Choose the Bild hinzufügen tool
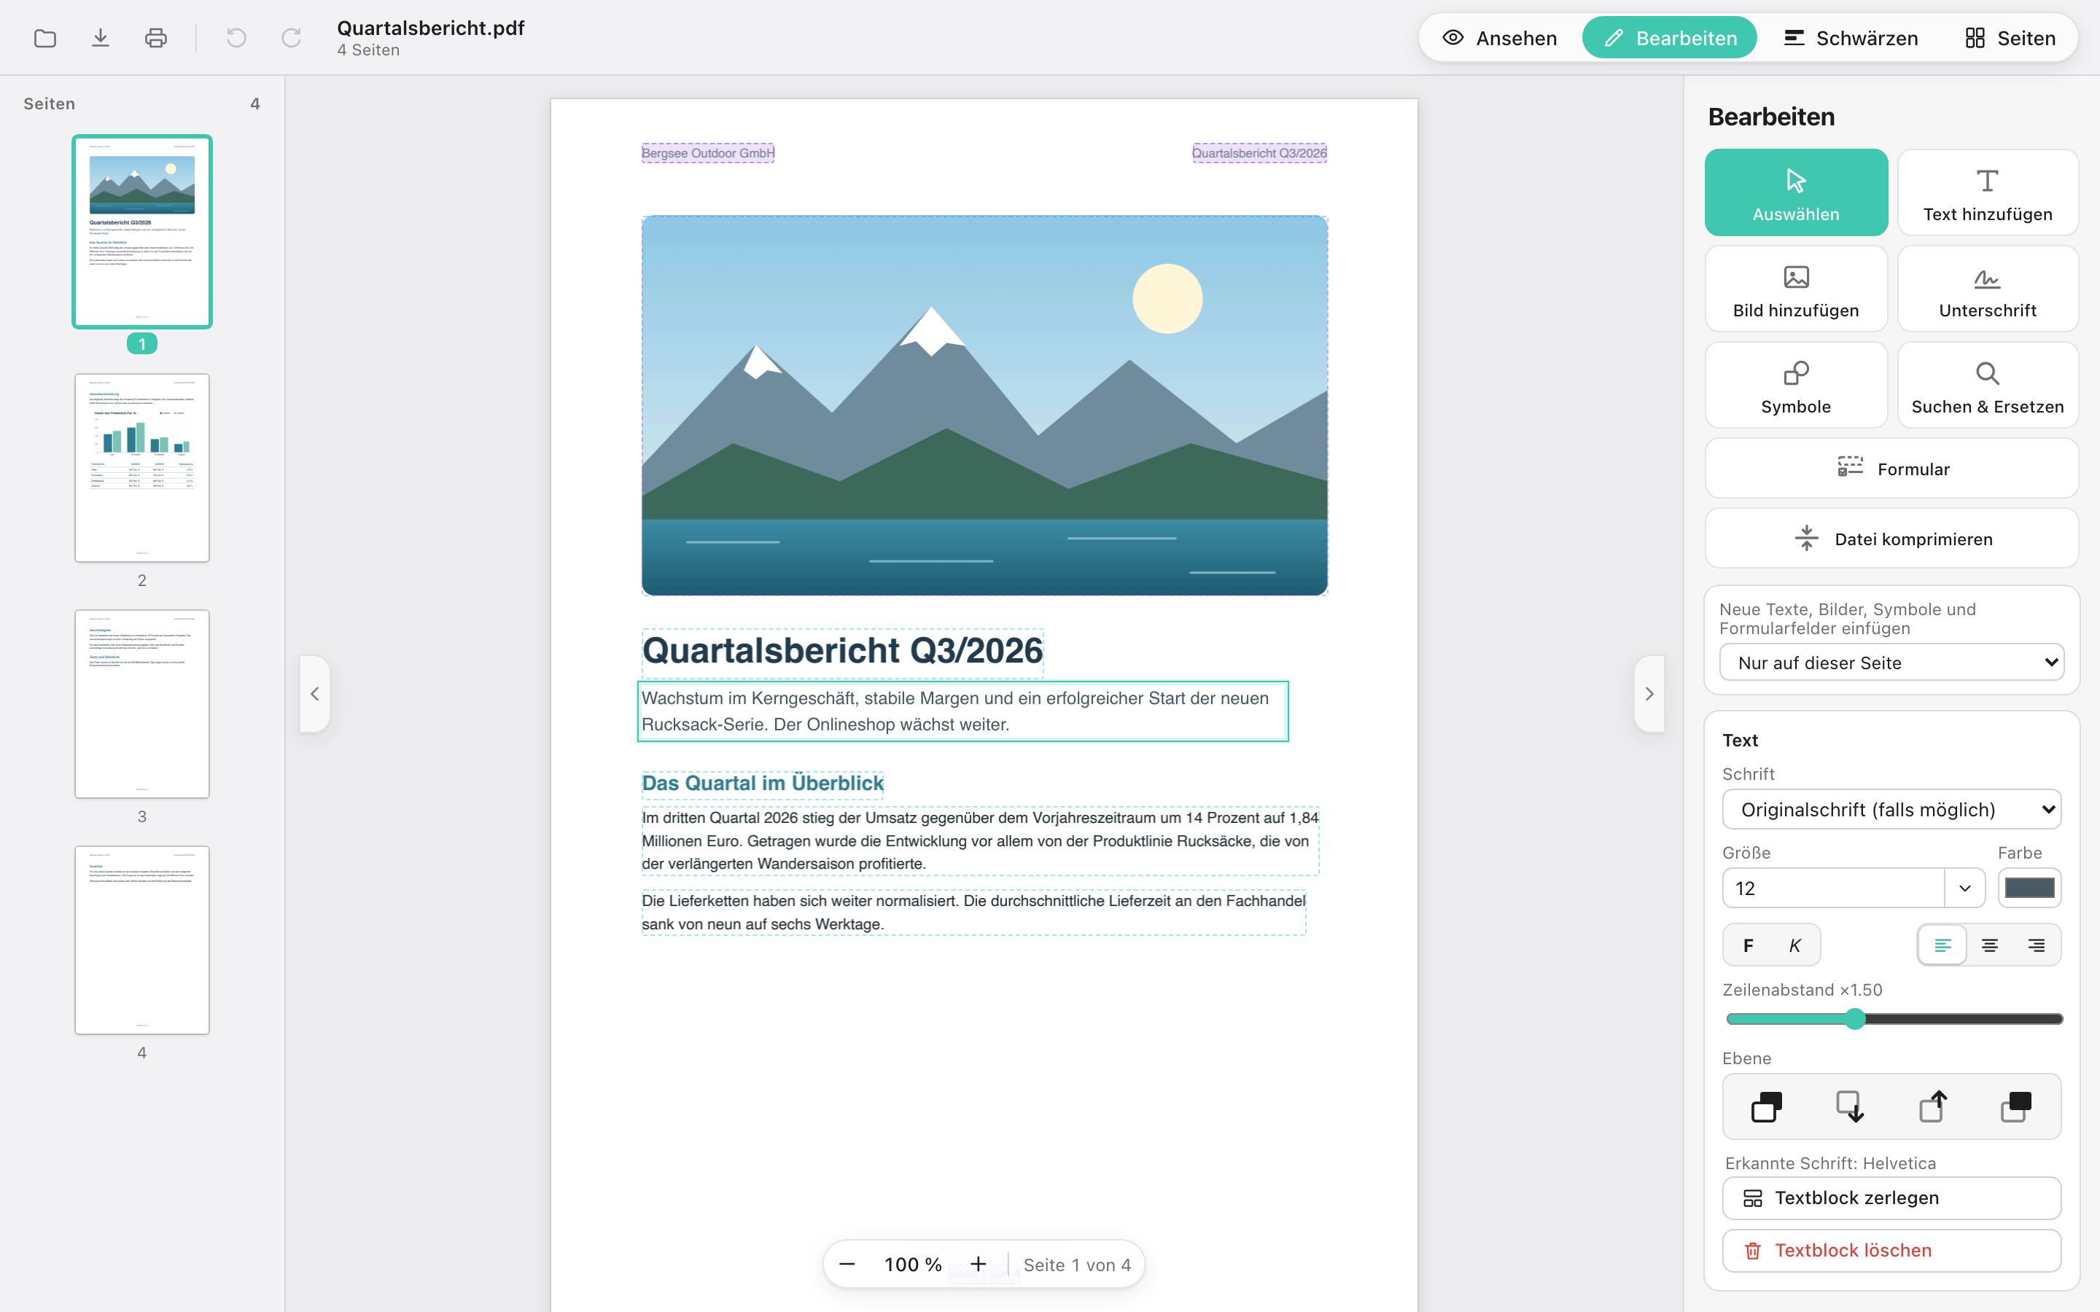 (1795, 289)
